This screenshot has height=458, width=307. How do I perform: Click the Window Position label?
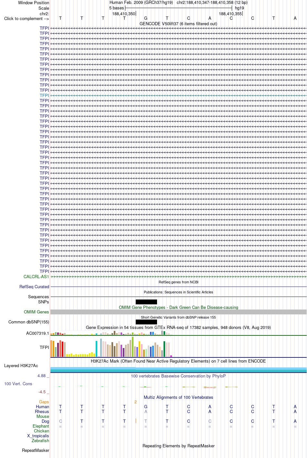pyautogui.click(x=34, y=3)
